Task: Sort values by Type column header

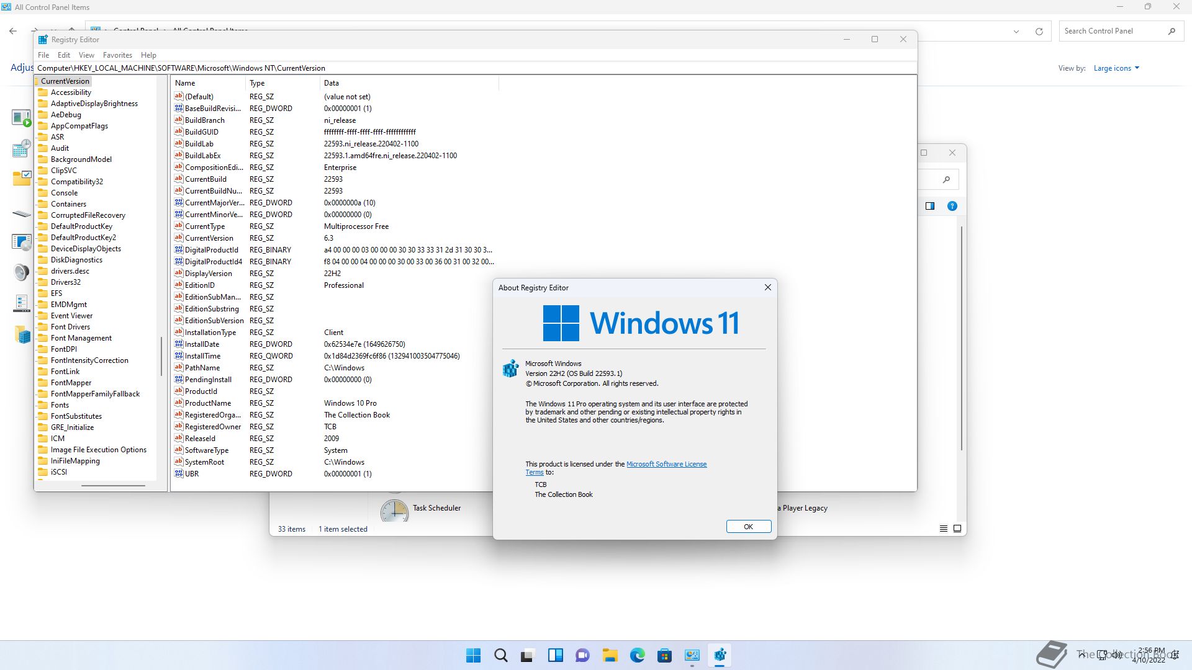Action: [283, 83]
